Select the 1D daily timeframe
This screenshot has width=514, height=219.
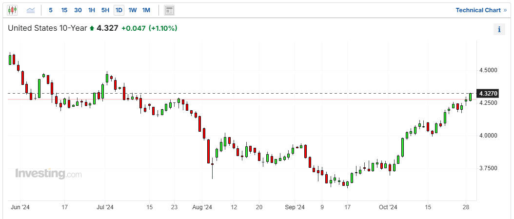[x=119, y=10]
